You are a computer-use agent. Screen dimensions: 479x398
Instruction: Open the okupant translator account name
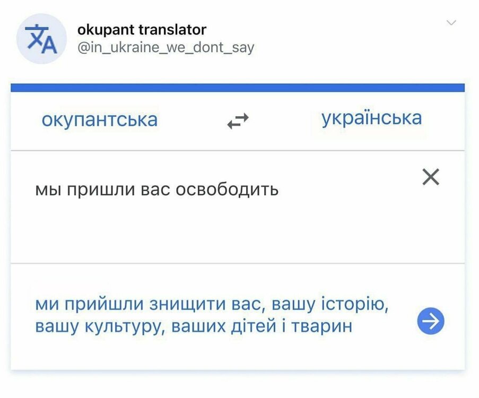click(x=142, y=29)
